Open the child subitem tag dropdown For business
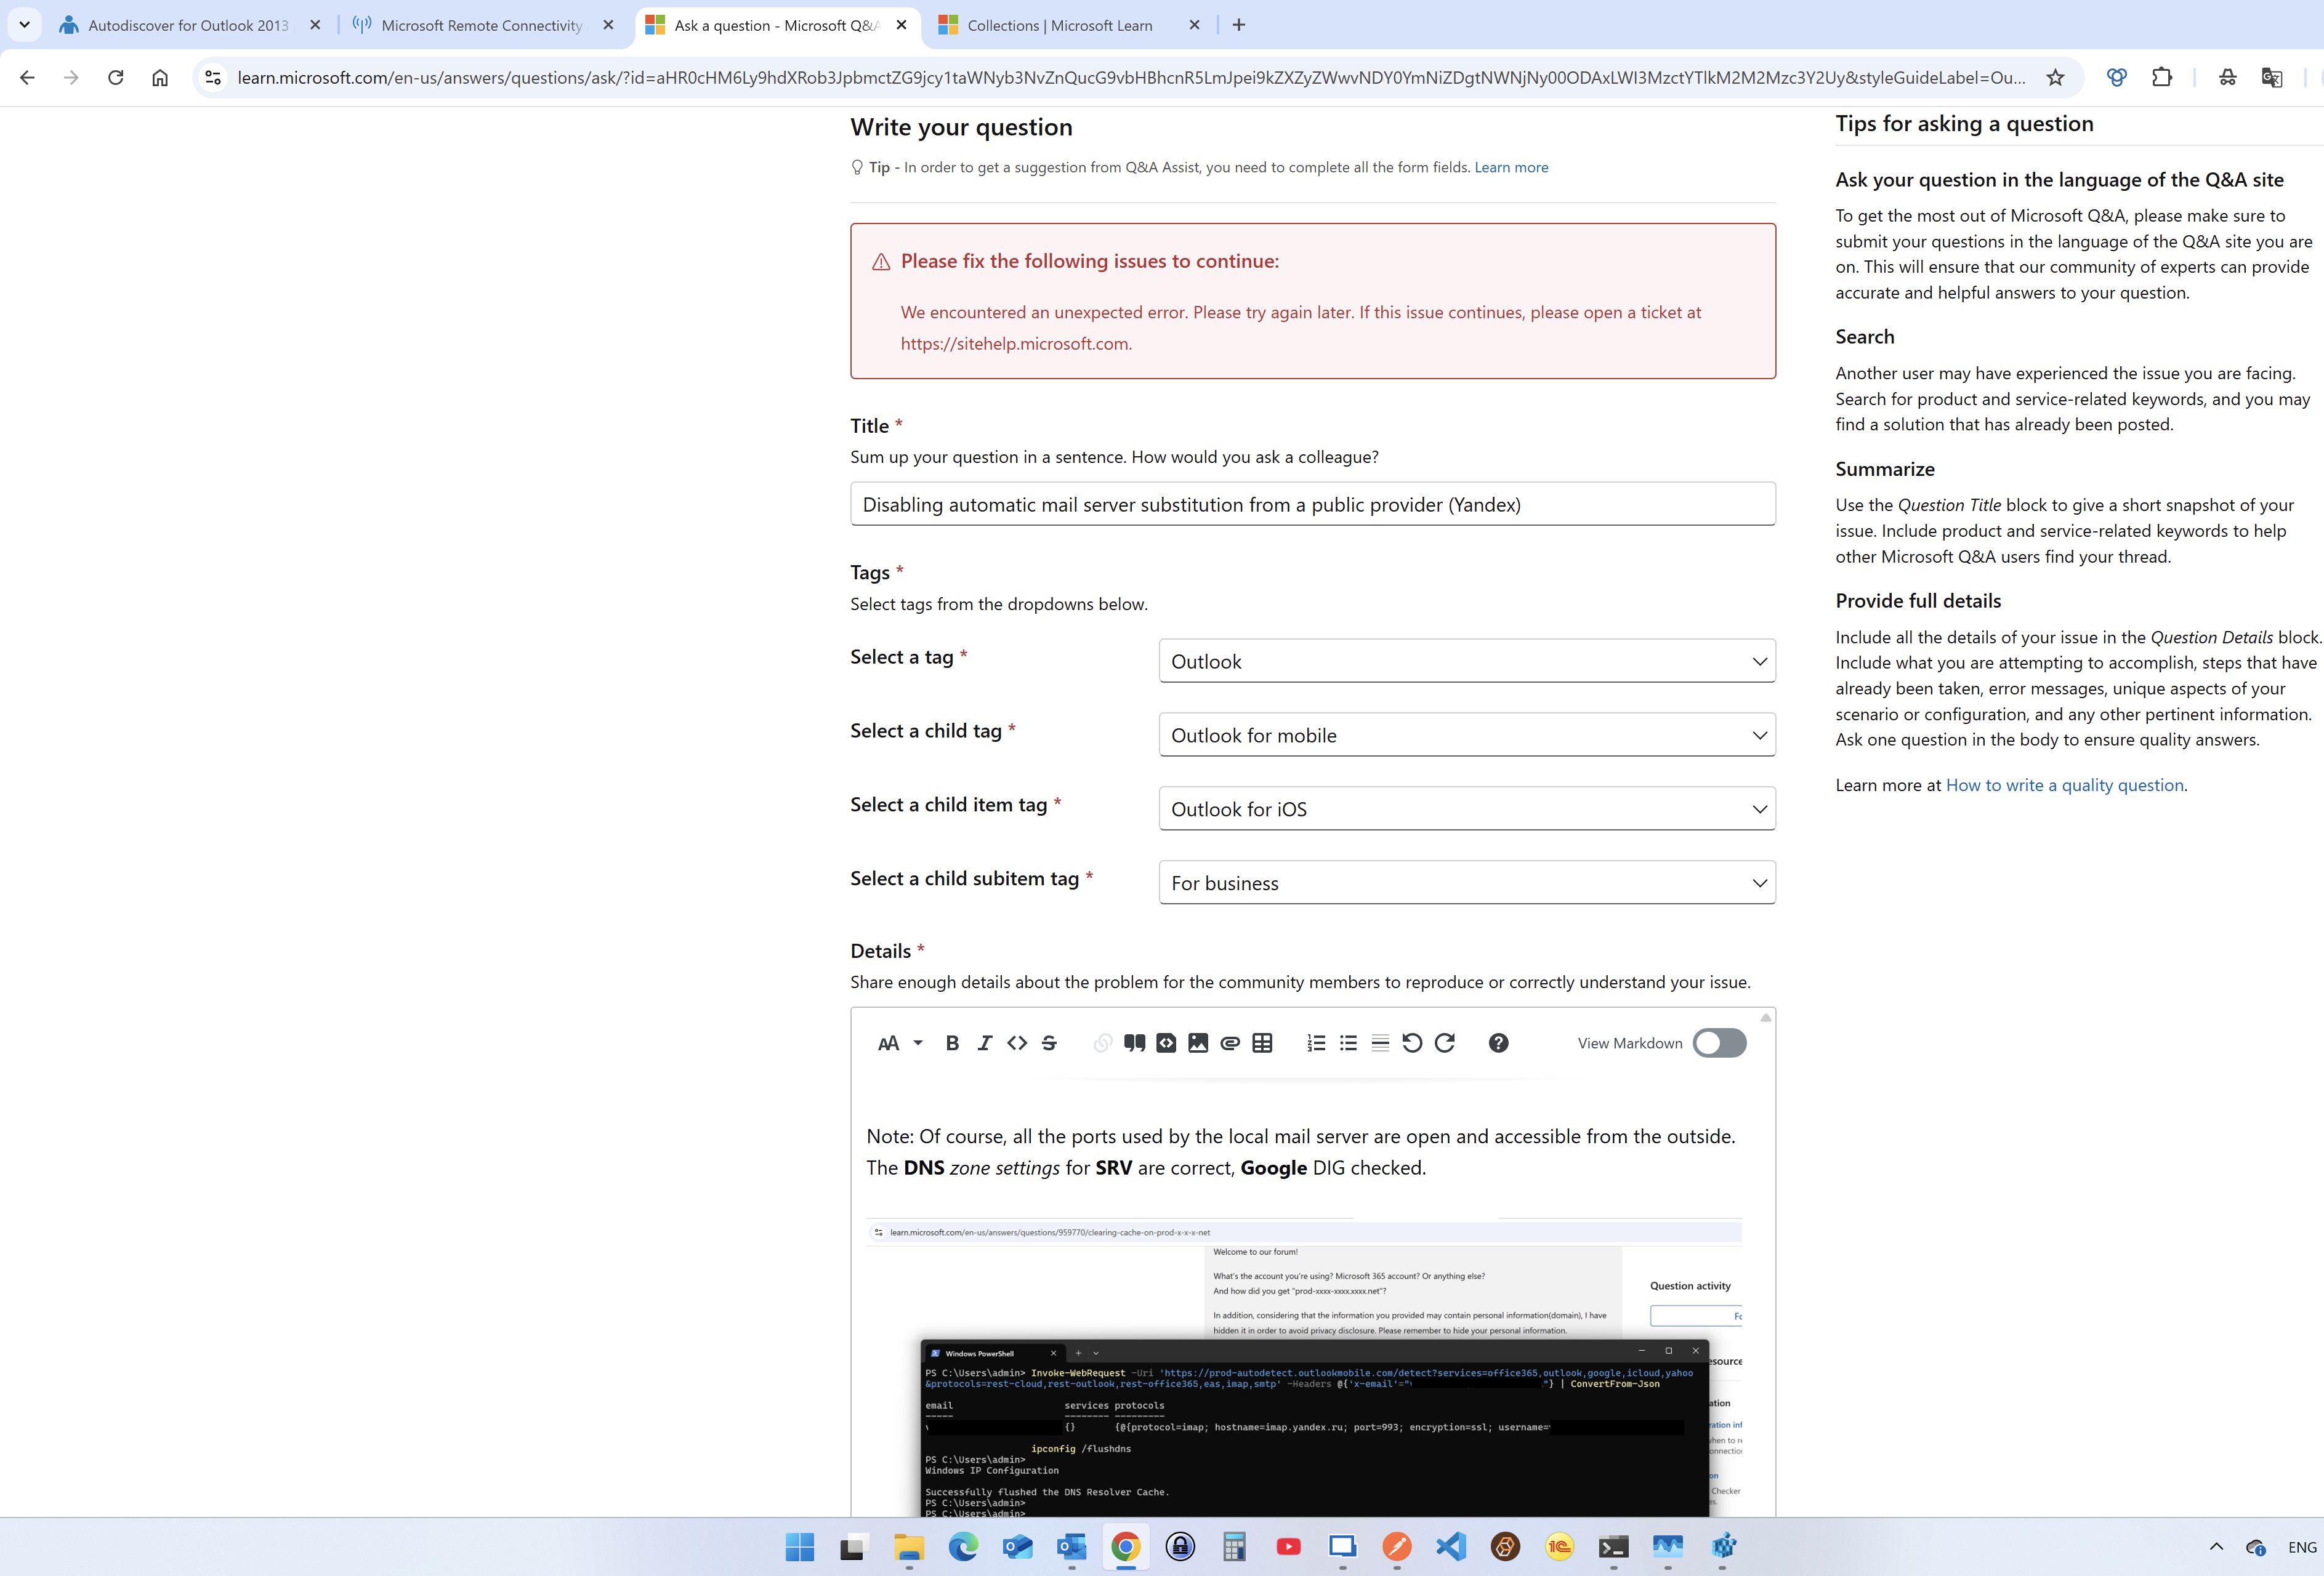 (1467, 883)
